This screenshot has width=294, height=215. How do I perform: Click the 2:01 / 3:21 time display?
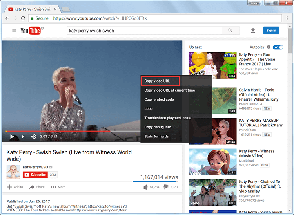49,137
